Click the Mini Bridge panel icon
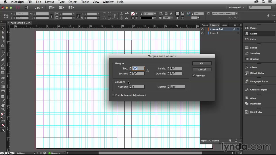Image resolution: width=276 pixels, height=155 pixels. (x=247, y=112)
